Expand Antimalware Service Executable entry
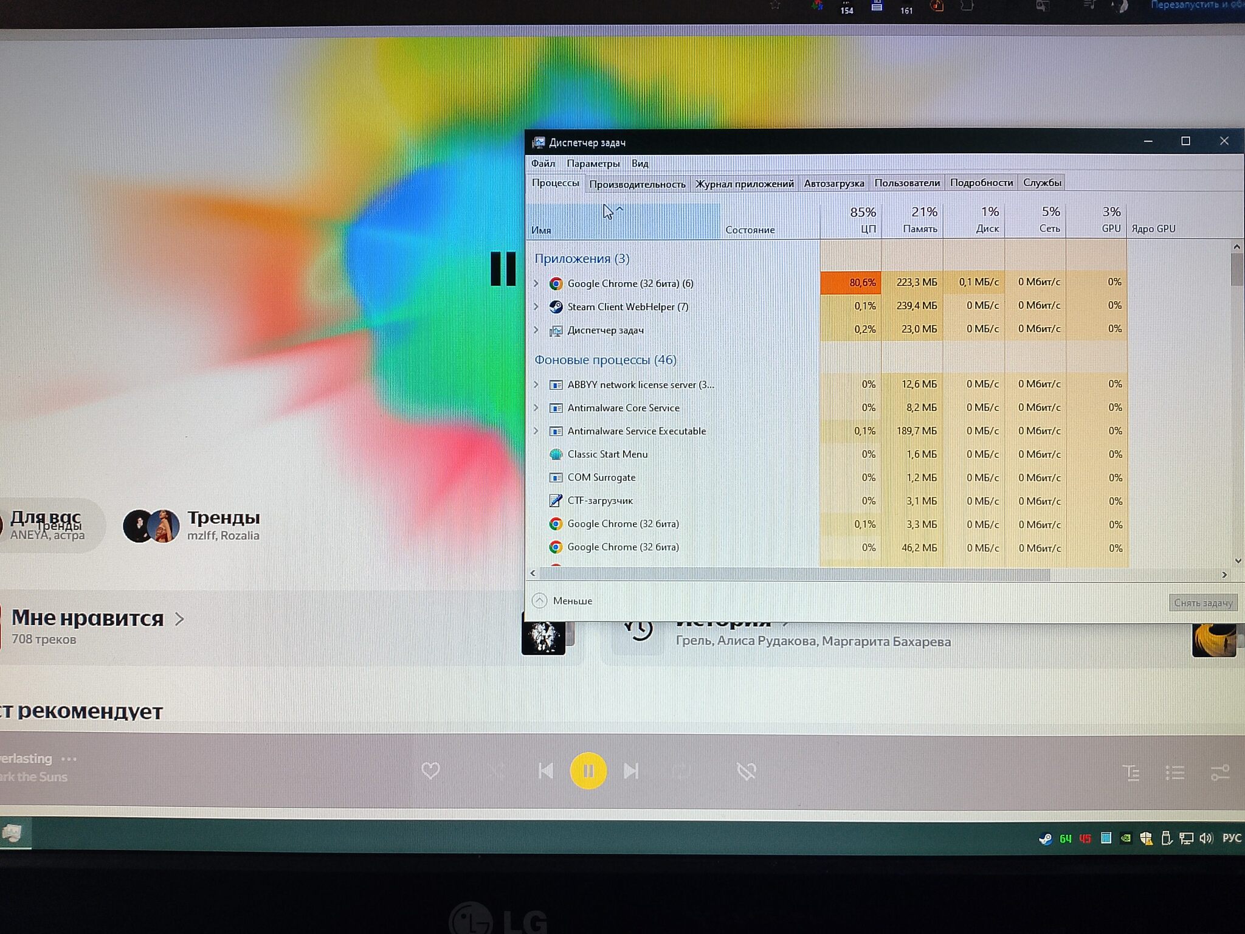 click(x=536, y=431)
